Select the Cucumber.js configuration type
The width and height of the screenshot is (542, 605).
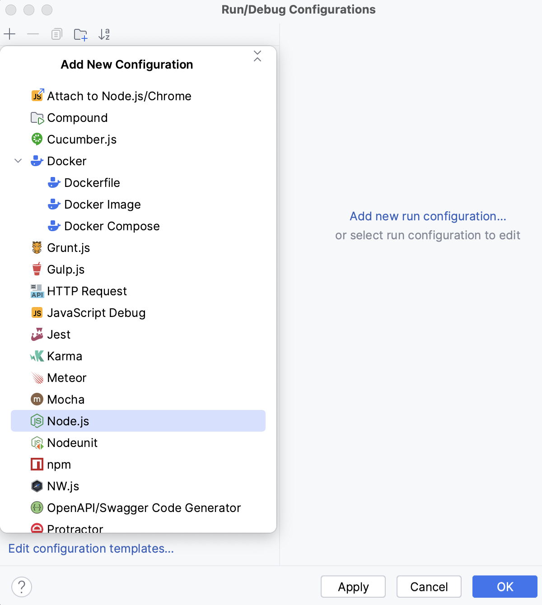pyautogui.click(x=81, y=139)
